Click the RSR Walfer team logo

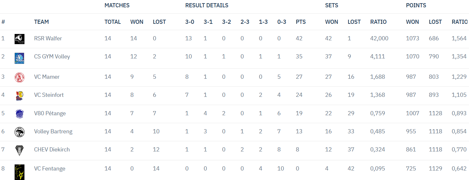[19, 39]
